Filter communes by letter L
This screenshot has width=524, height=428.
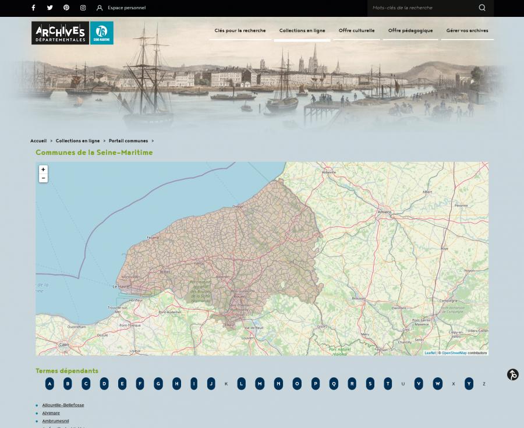(241, 384)
